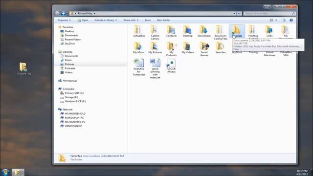Open MARGOHAY-PC network computer

tap(72, 118)
